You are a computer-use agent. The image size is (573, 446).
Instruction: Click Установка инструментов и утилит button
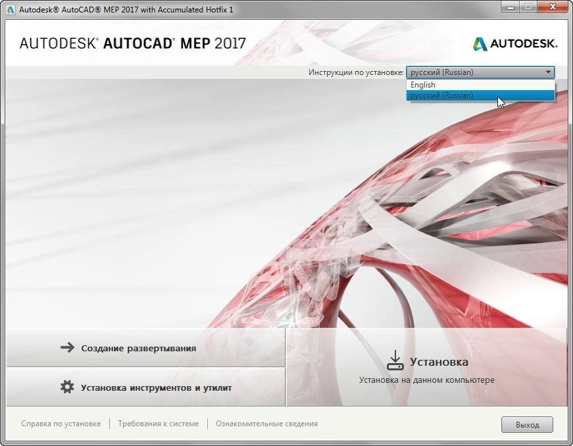pos(146,387)
